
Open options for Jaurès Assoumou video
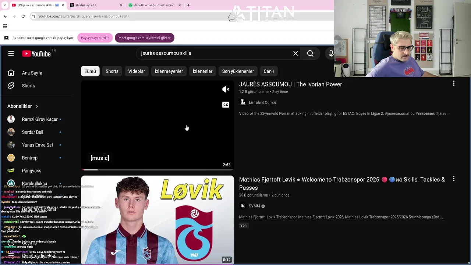[x=454, y=84]
